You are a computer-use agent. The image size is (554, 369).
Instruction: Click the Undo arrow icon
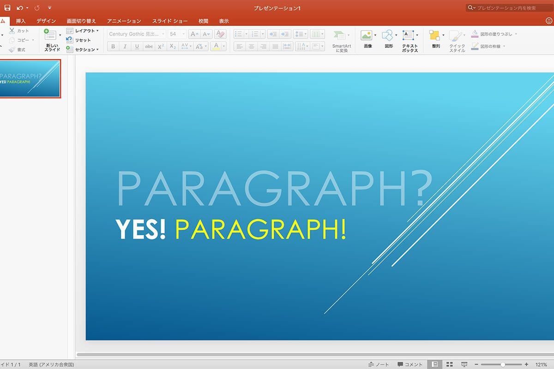click(20, 8)
